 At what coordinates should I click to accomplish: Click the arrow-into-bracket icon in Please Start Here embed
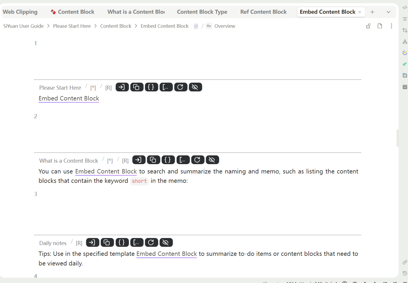pos(122,87)
